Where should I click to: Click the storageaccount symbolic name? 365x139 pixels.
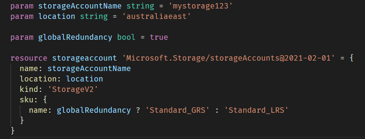(x=84, y=58)
